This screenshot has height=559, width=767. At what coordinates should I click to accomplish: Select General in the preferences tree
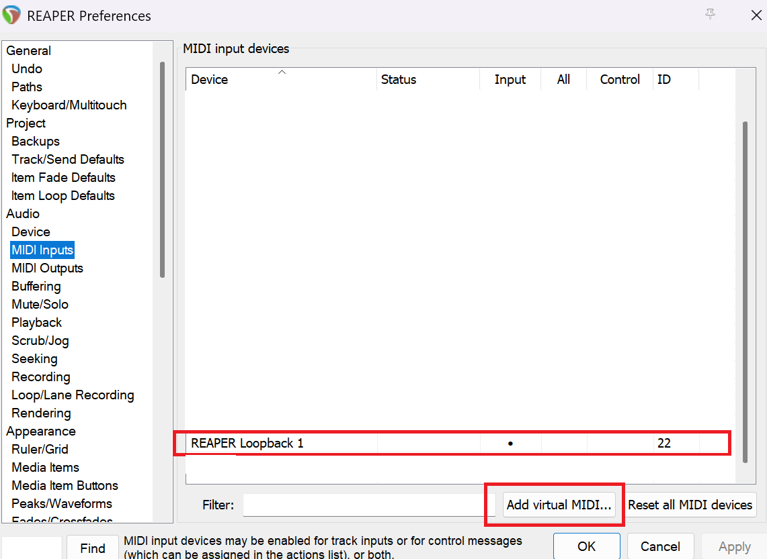click(x=28, y=51)
